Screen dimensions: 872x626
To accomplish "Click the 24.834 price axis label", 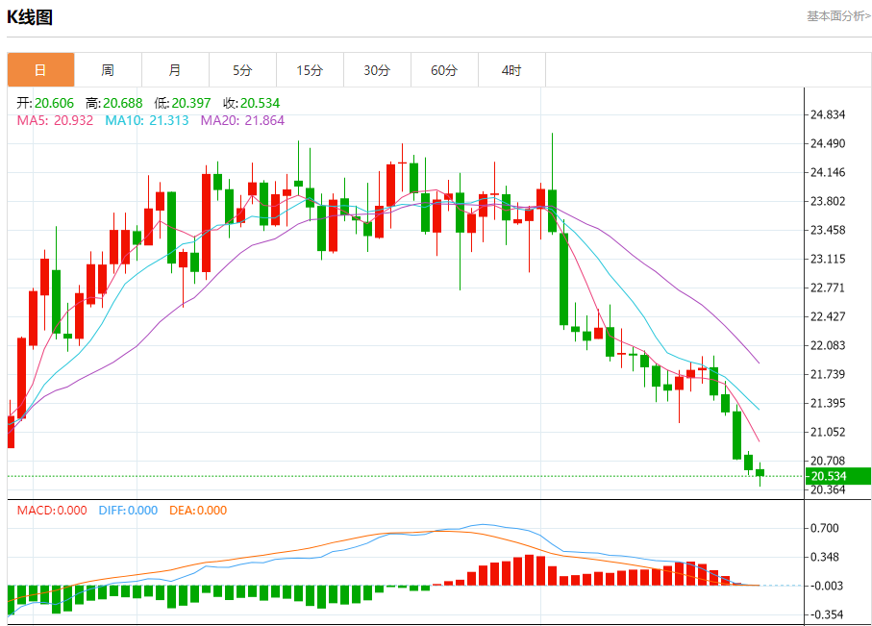I will (x=828, y=114).
